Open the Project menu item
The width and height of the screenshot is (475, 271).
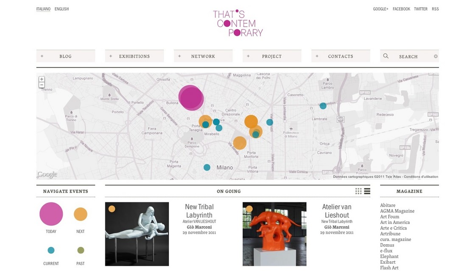272,56
